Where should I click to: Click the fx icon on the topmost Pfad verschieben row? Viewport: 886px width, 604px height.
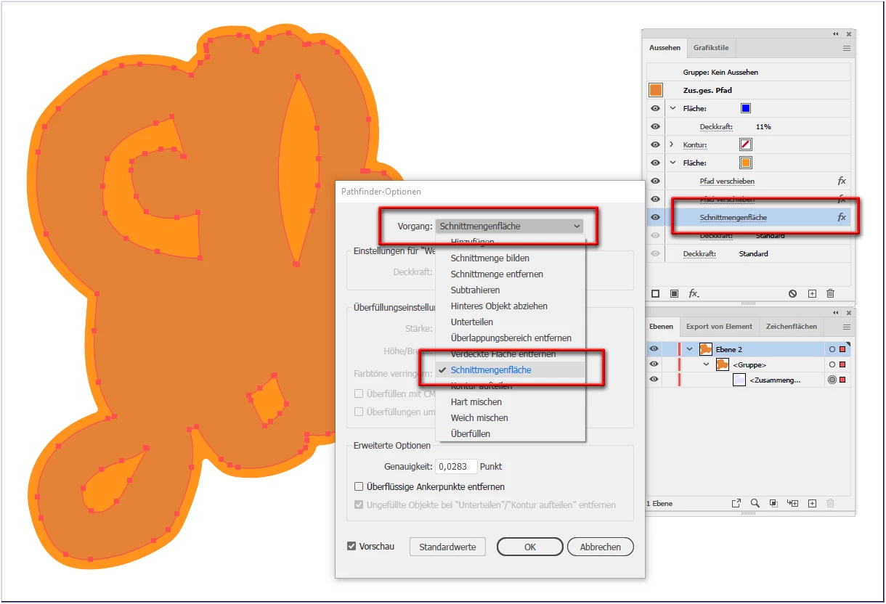point(842,181)
